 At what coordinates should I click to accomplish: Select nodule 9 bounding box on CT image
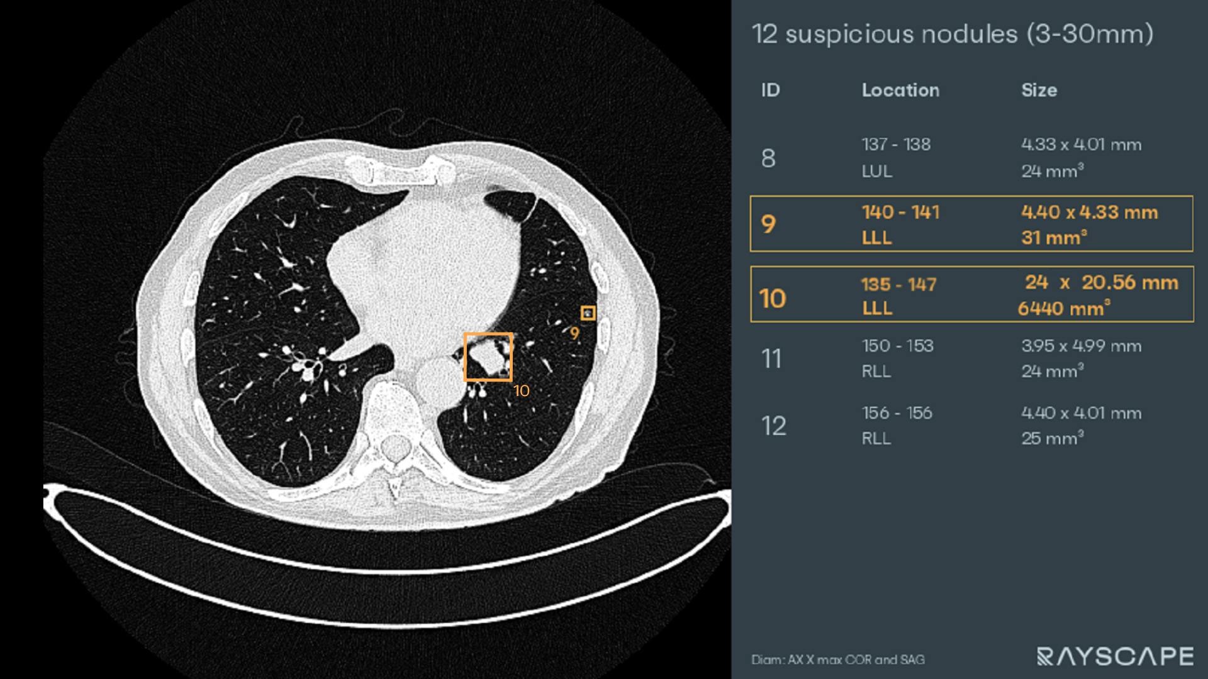[x=587, y=313]
